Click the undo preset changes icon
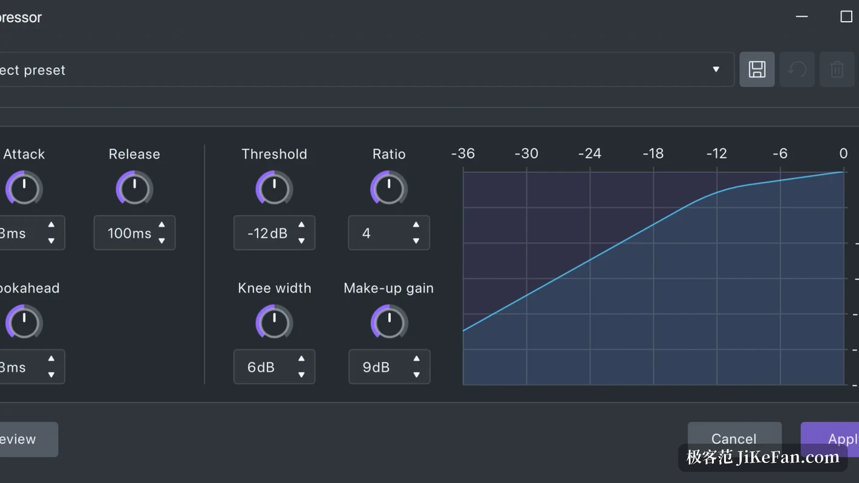Image resolution: width=859 pixels, height=483 pixels. (x=797, y=70)
